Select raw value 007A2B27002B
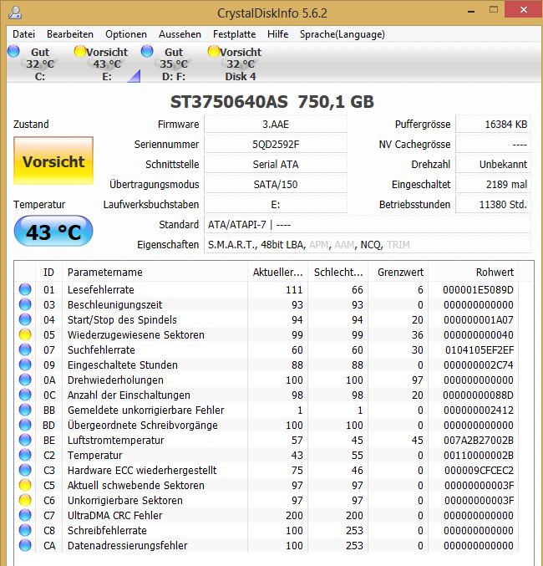Viewport: 543px width, 566px height. click(479, 440)
